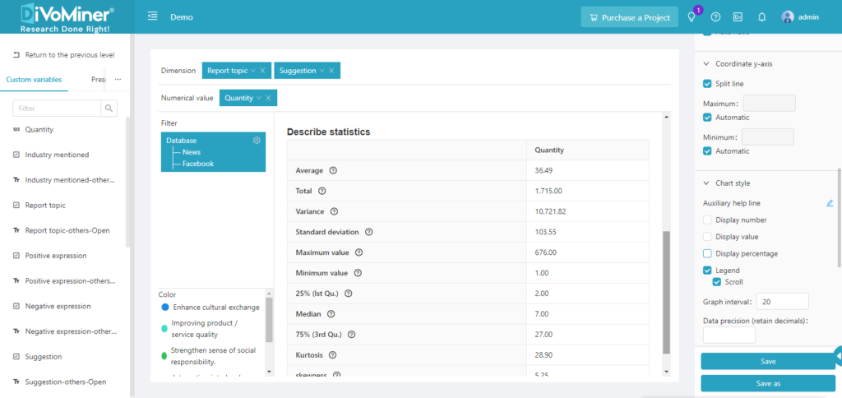Click blue swatch for Enhance cultural exchange
This screenshot has width=842, height=398.
click(164, 308)
